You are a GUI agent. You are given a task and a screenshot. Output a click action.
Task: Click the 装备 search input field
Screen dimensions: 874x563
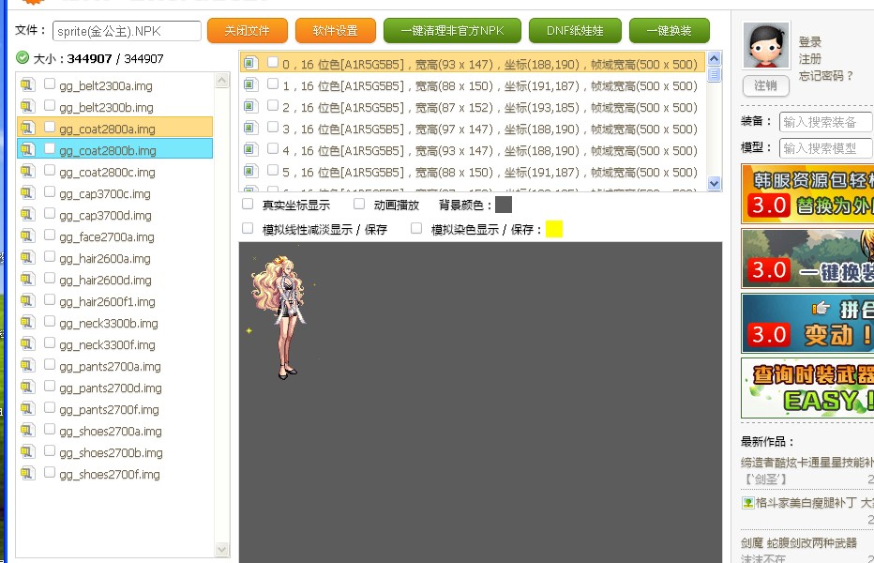(x=826, y=122)
